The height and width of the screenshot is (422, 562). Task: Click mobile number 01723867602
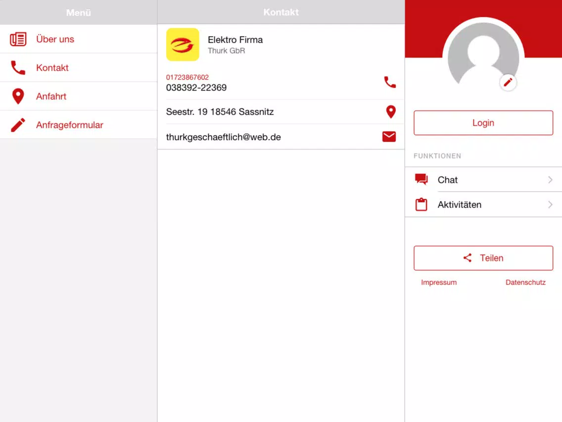pyautogui.click(x=187, y=77)
